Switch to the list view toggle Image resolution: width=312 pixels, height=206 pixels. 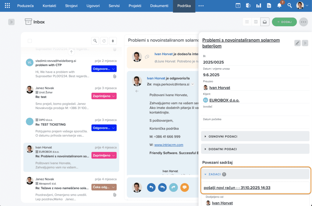point(247,22)
